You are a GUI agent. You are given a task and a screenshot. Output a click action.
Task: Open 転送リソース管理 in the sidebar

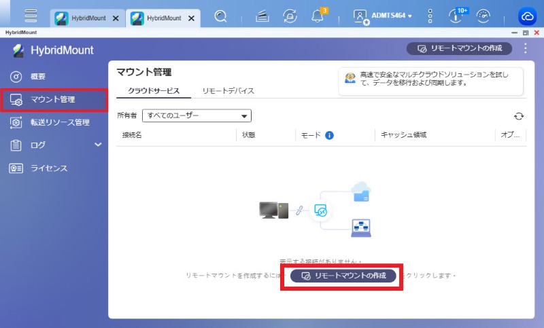(60, 122)
